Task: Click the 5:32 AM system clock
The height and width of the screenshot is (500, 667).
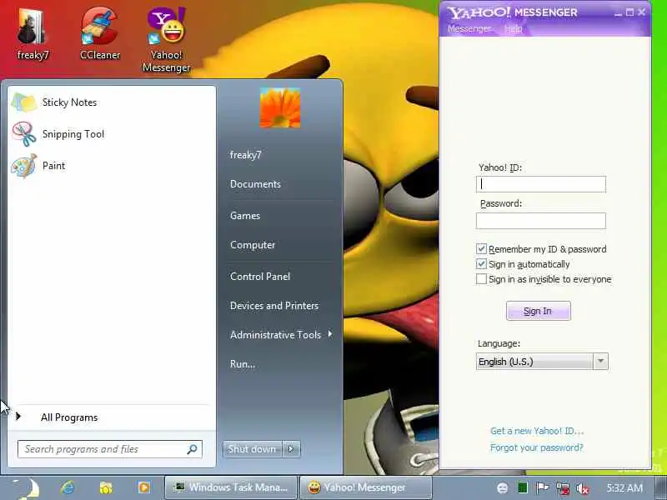Action: (624, 488)
